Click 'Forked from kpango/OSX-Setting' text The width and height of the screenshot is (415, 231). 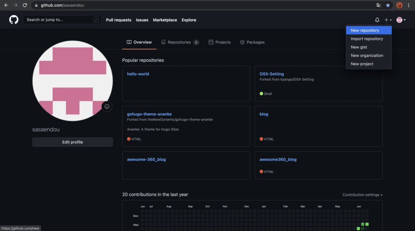point(287,79)
